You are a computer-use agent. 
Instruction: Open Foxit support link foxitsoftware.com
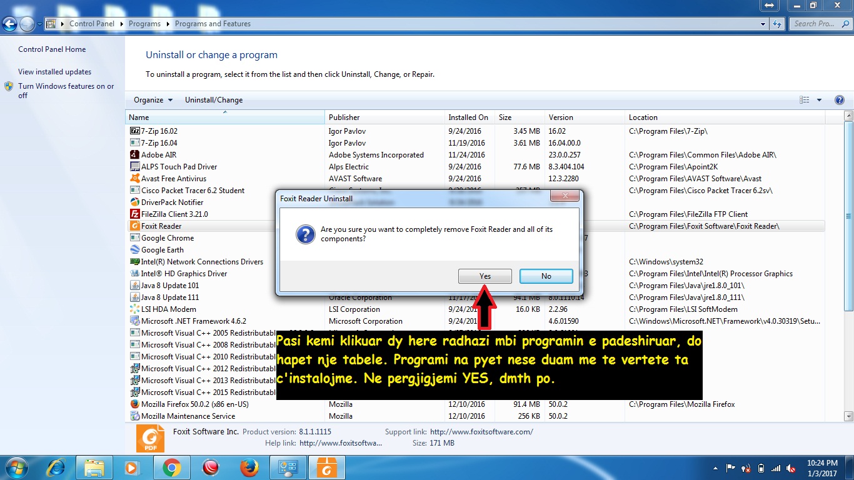click(481, 432)
